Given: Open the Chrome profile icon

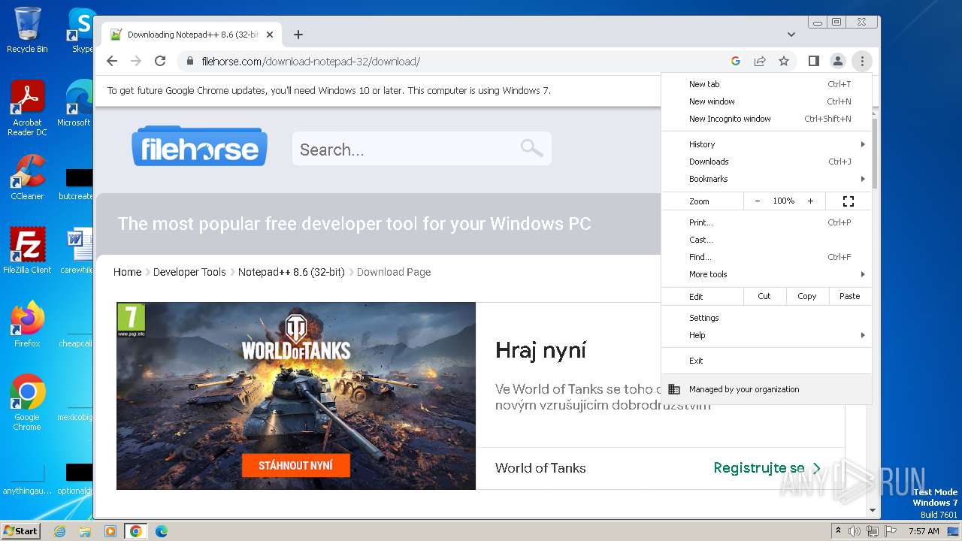Looking at the screenshot, I should pos(837,61).
